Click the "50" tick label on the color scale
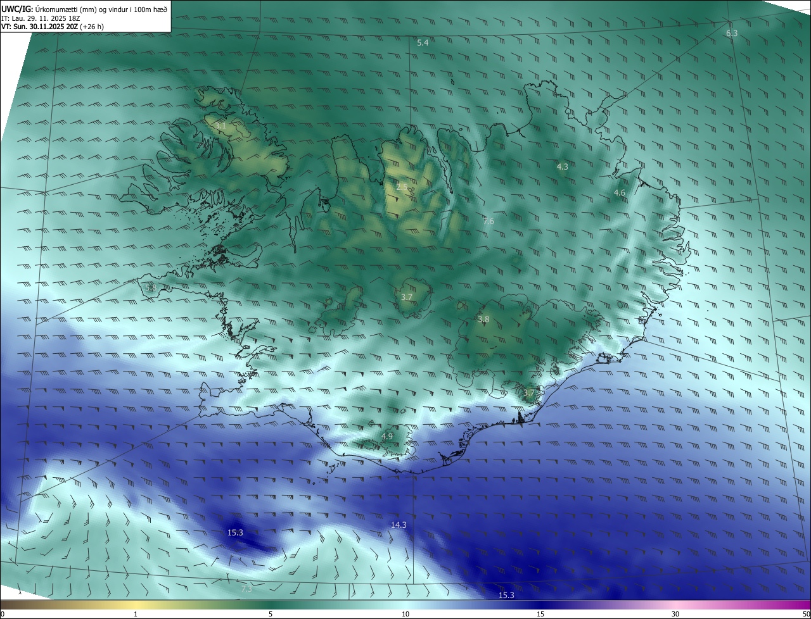This screenshot has width=811, height=619. tap(806, 615)
